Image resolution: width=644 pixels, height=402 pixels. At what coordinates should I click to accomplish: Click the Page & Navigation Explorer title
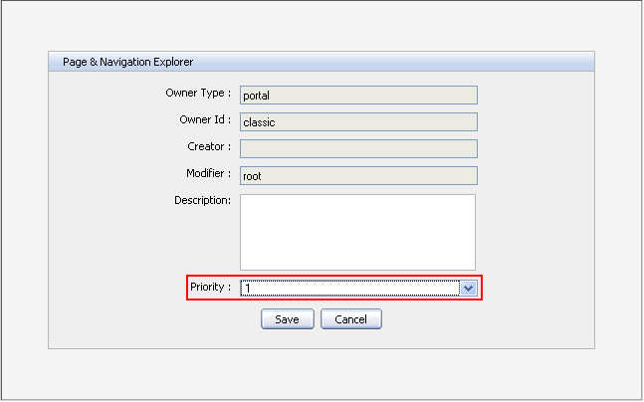(x=121, y=62)
